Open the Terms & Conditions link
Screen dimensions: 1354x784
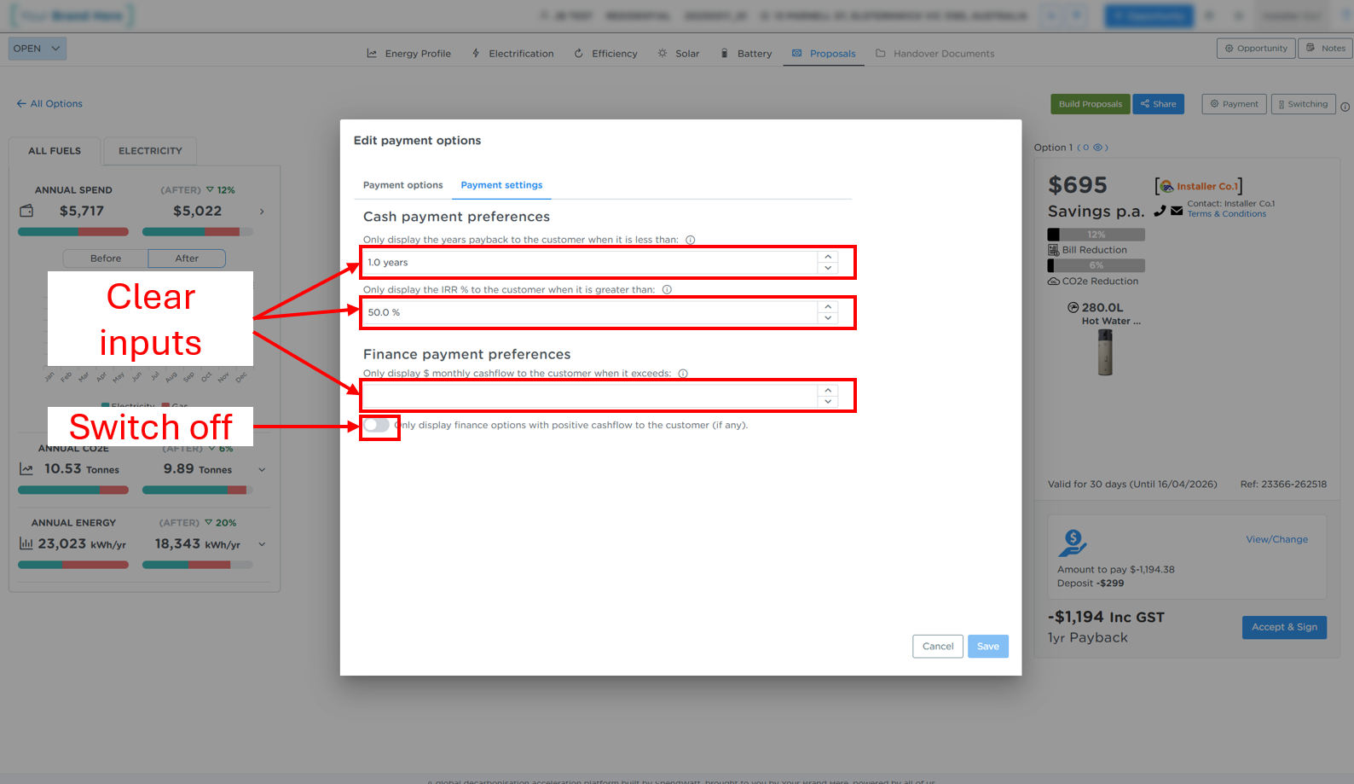tap(1226, 214)
